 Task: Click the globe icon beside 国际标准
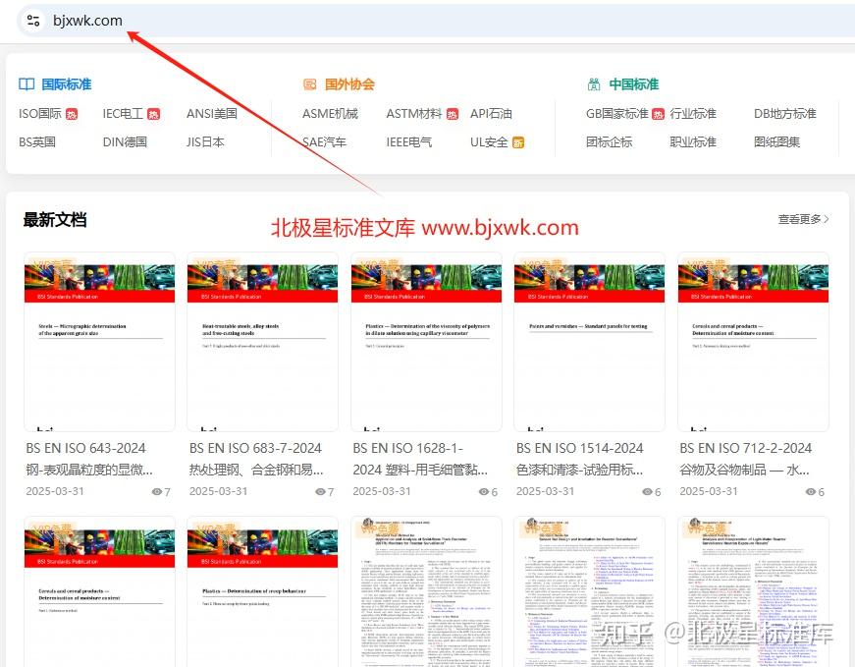click(x=27, y=83)
